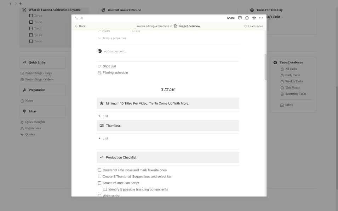Open Project Stage - Blogs link
The width and height of the screenshot is (338, 211).
(x=39, y=73)
